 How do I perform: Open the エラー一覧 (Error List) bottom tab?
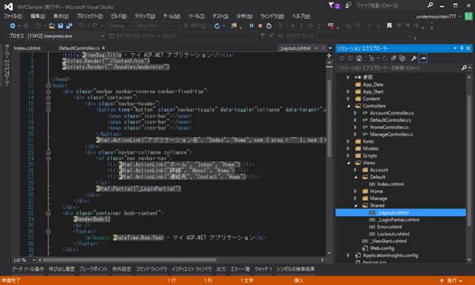(240, 269)
